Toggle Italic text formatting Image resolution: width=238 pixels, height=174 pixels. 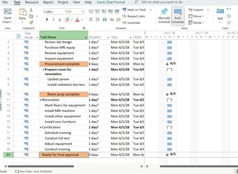pyautogui.click(x=54, y=19)
